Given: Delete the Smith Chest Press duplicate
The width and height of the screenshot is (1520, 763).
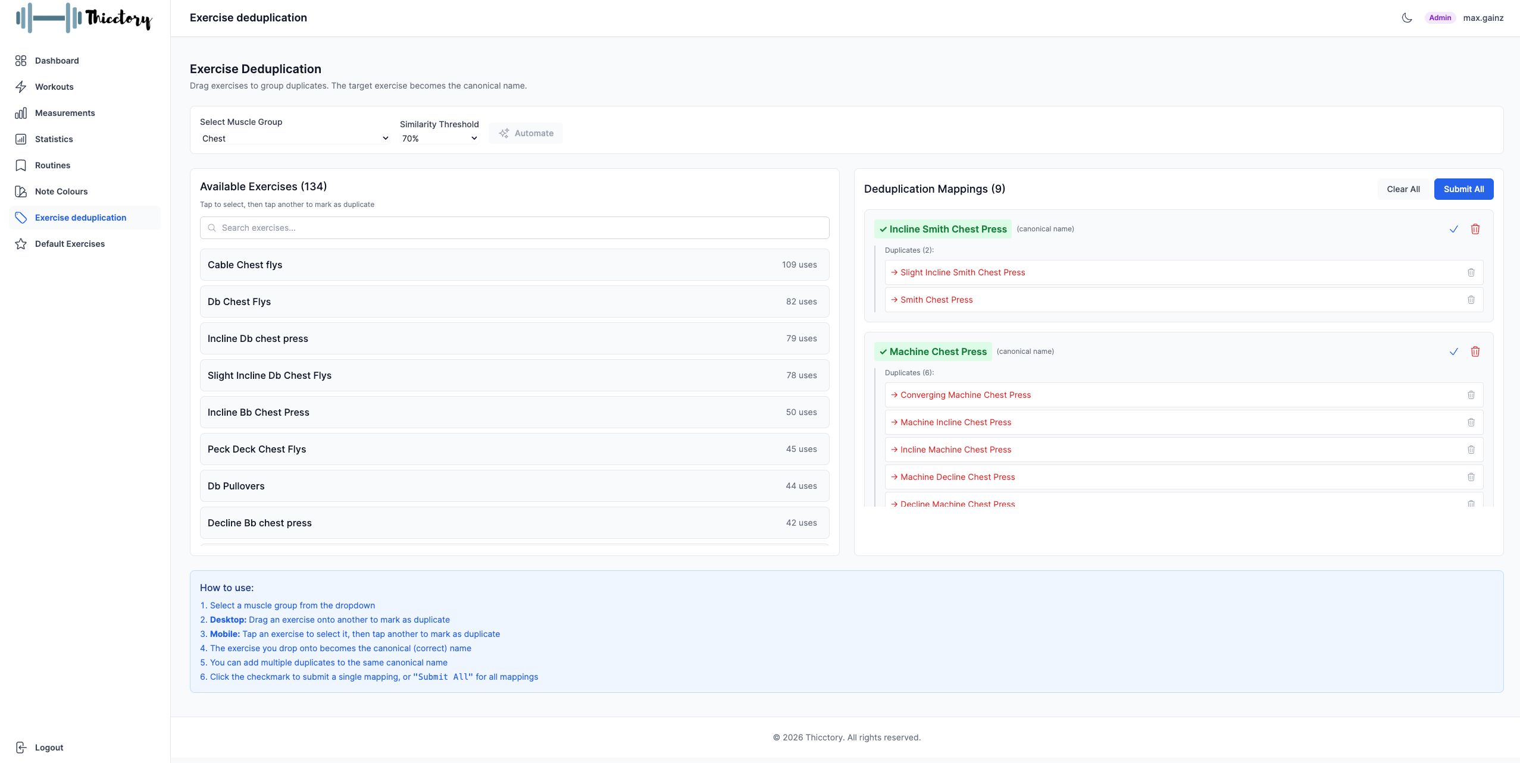Looking at the screenshot, I should [1471, 300].
